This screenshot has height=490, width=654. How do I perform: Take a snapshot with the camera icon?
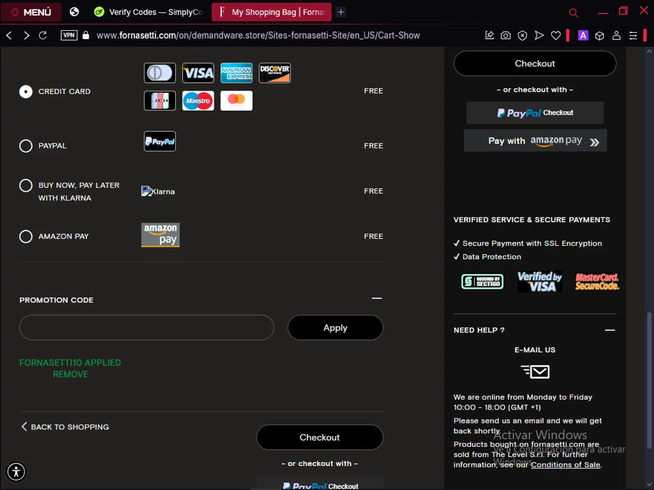point(506,35)
